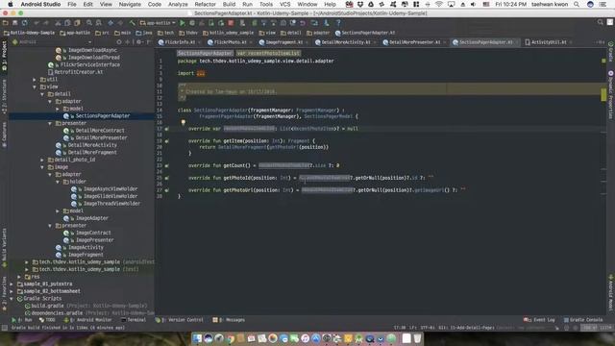
Task: Open the TODO tool window
Action: [48, 320]
